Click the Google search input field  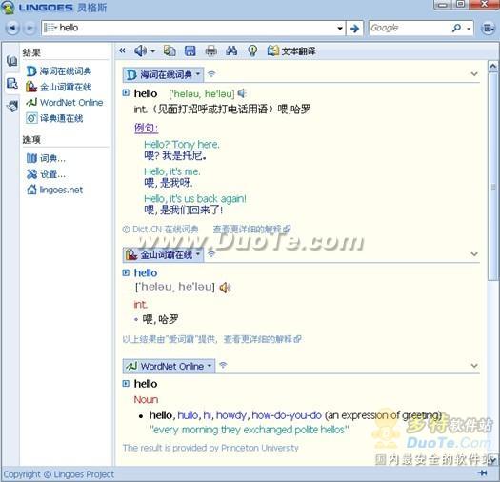(x=410, y=28)
